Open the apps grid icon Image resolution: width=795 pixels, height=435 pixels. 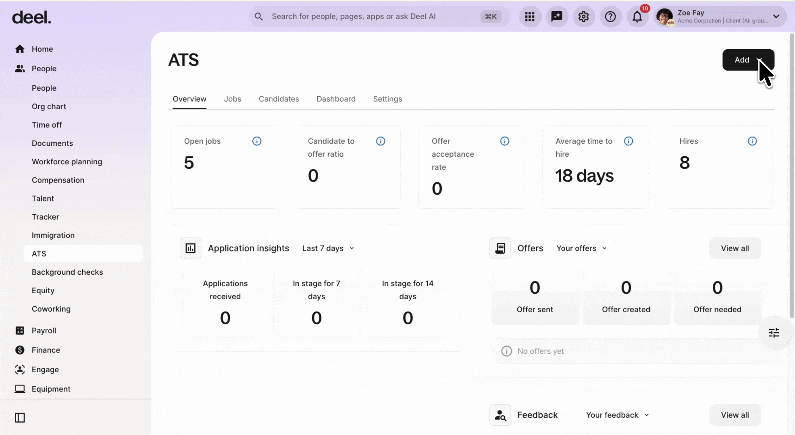tap(529, 17)
